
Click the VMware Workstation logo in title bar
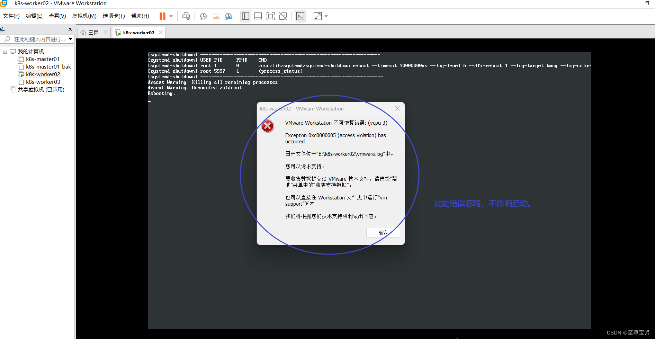click(x=4, y=3)
